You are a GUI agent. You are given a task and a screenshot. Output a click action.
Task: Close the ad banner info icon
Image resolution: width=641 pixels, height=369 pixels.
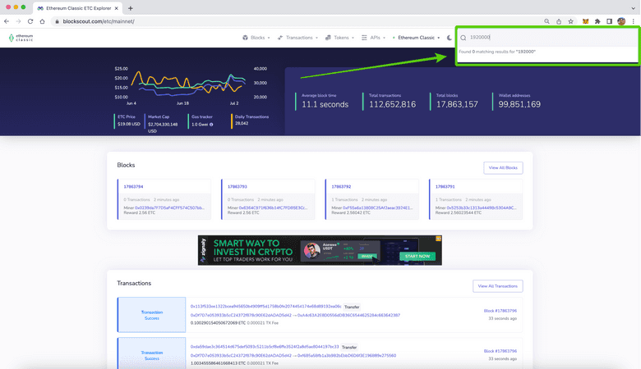(438, 239)
